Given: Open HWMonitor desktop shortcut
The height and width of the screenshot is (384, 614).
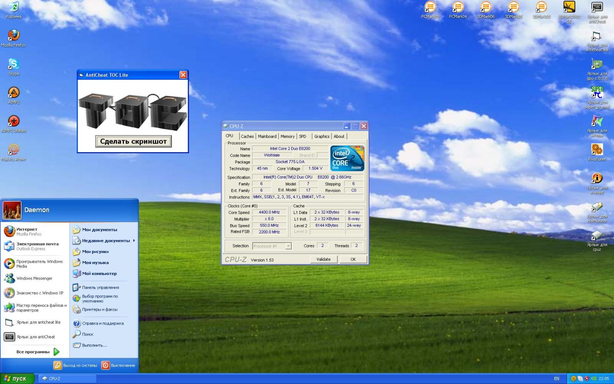Looking at the screenshot, I should 597,212.
